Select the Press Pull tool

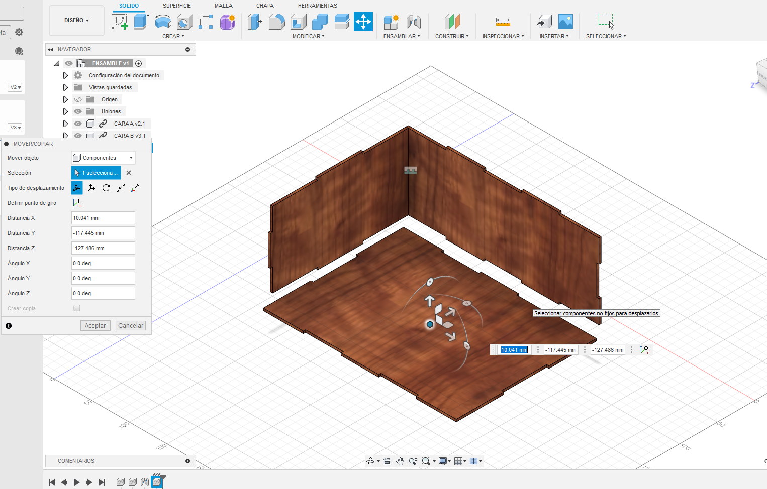(255, 22)
